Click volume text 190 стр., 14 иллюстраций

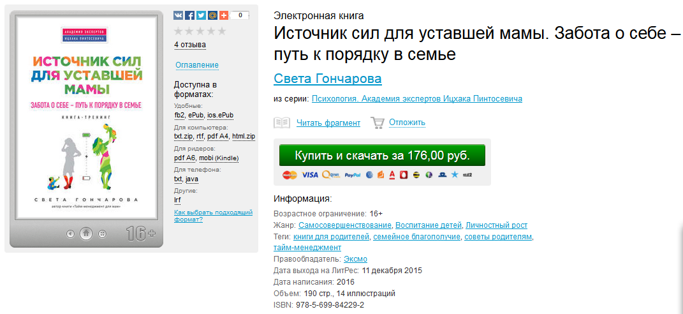[349, 293]
